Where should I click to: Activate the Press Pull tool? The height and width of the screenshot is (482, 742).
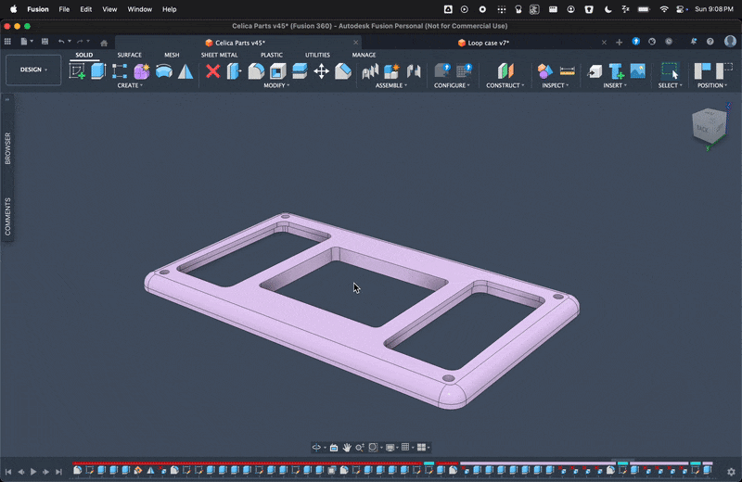(235, 71)
